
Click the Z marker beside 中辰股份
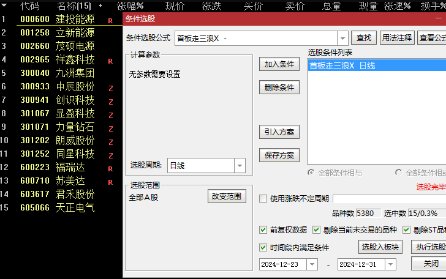click(x=111, y=88)
